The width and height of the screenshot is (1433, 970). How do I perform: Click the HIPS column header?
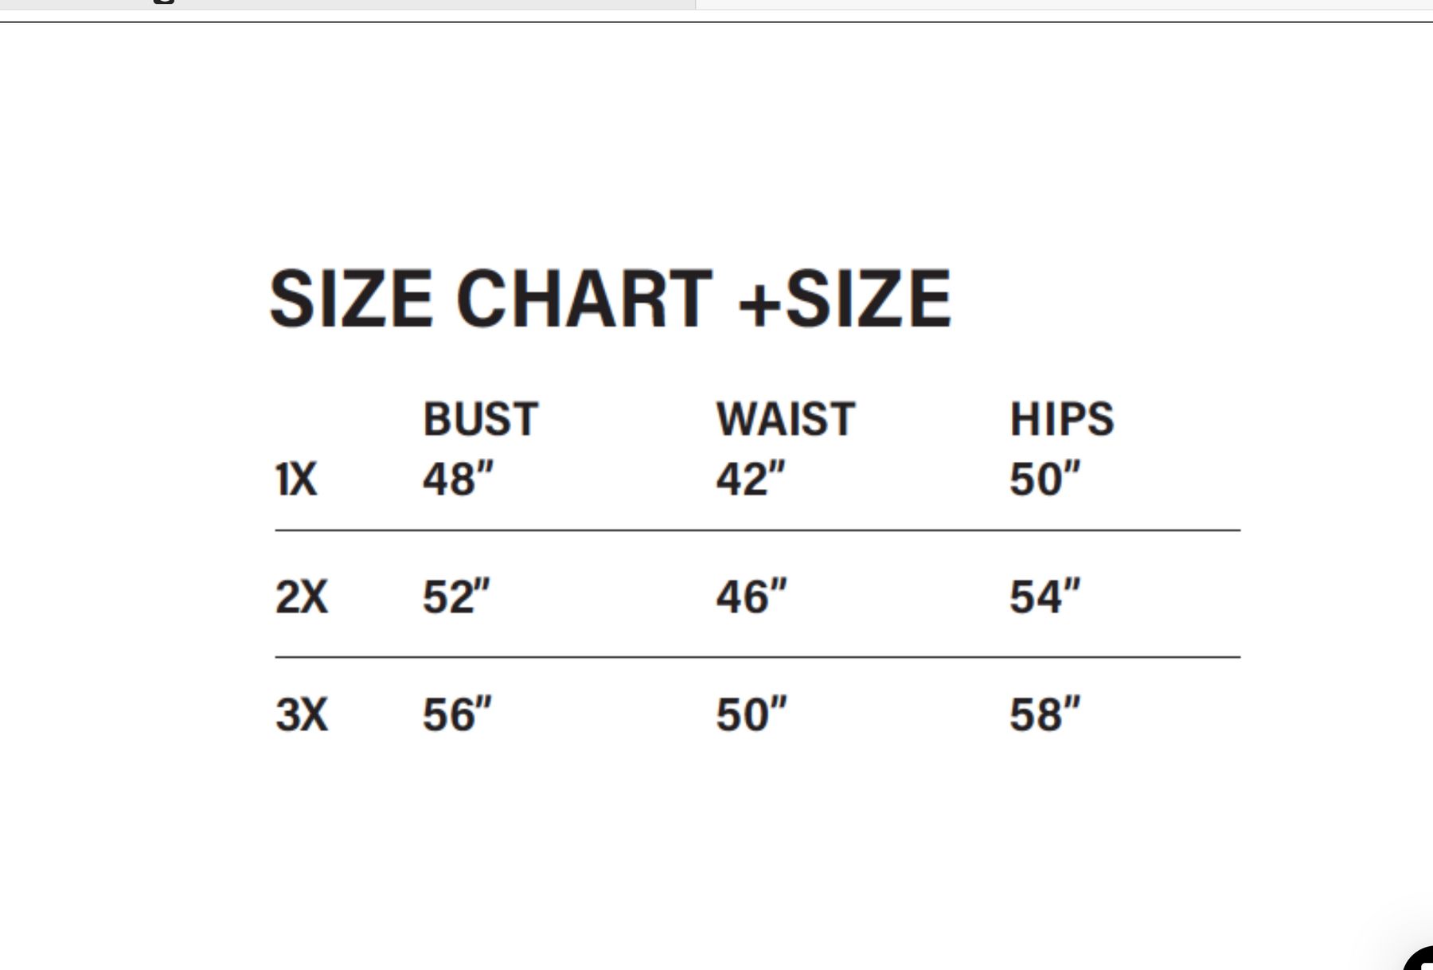(x=1062, y=419)
